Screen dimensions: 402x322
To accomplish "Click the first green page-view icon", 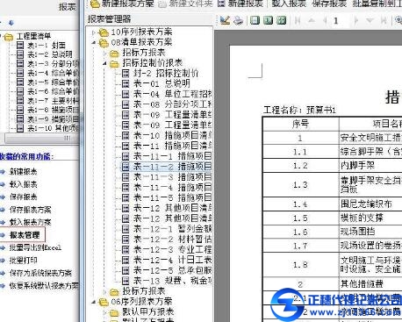I will point(255,20).
